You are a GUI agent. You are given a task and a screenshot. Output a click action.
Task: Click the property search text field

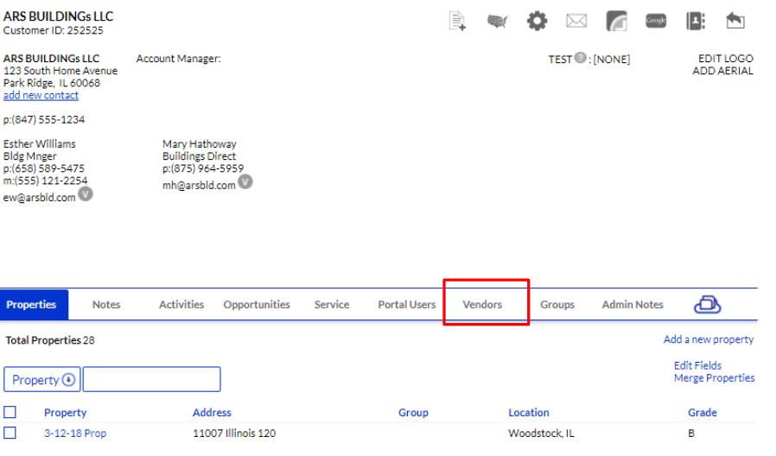(x=151, y=380)
